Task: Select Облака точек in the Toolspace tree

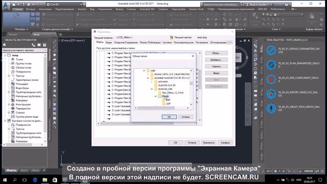Action: 24,67
